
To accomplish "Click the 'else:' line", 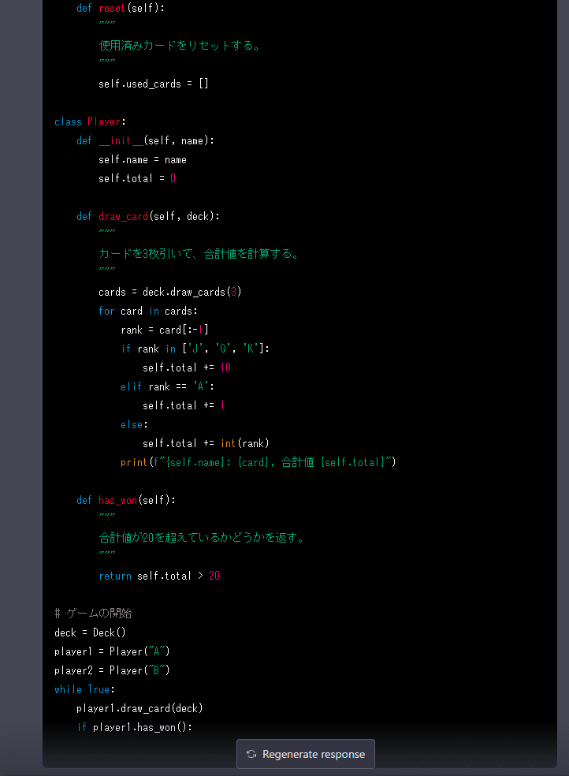I will pyautogui.click(x=135, y=424).
